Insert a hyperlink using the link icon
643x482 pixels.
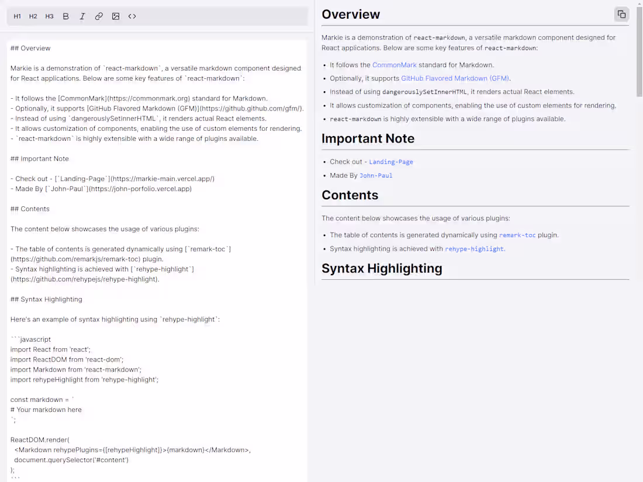pos(99,16)
